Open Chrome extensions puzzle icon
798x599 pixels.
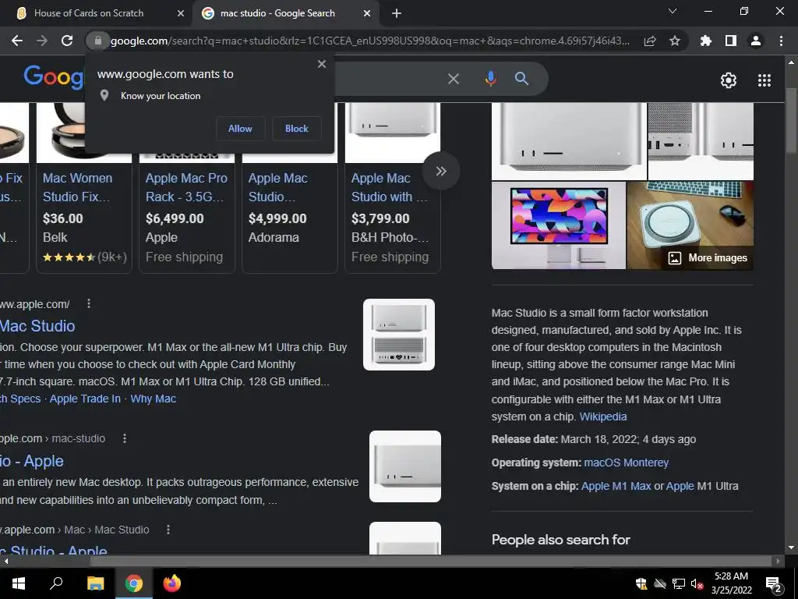pyautogui.click(x=706, y=41)
